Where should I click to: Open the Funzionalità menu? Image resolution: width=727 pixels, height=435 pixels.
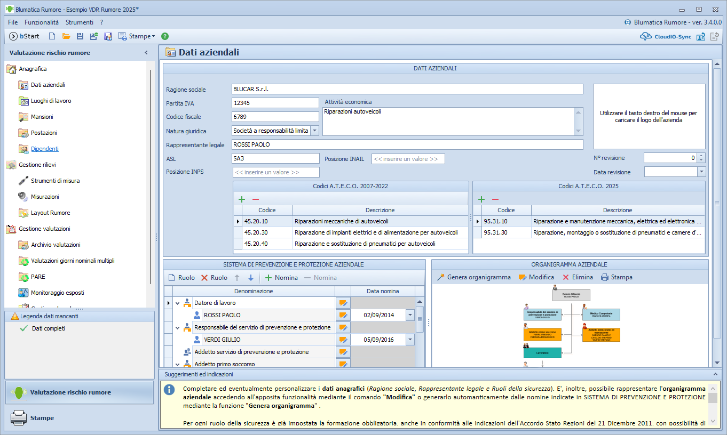(42, 22)
